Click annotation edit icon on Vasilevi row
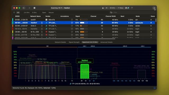The width and height of the screenshot is (169, 95). pos(72,23)
